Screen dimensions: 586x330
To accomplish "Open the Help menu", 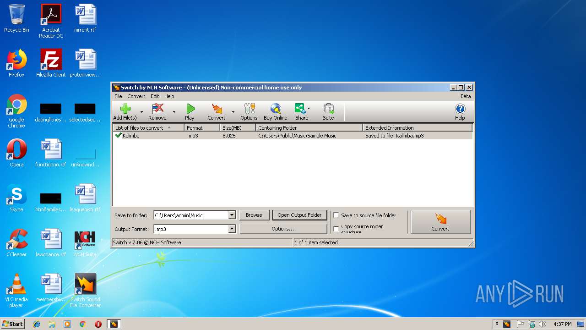I will (x=169, y=96).
